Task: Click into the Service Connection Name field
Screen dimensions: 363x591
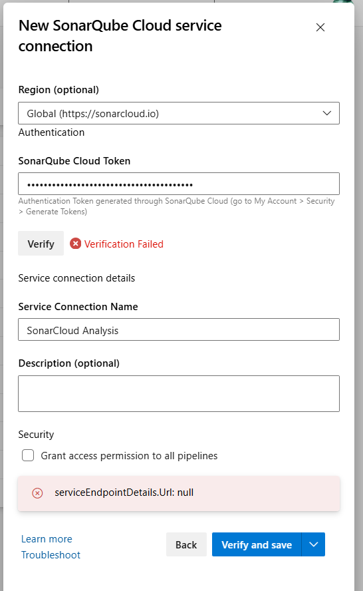Action: tap(179, 330)
